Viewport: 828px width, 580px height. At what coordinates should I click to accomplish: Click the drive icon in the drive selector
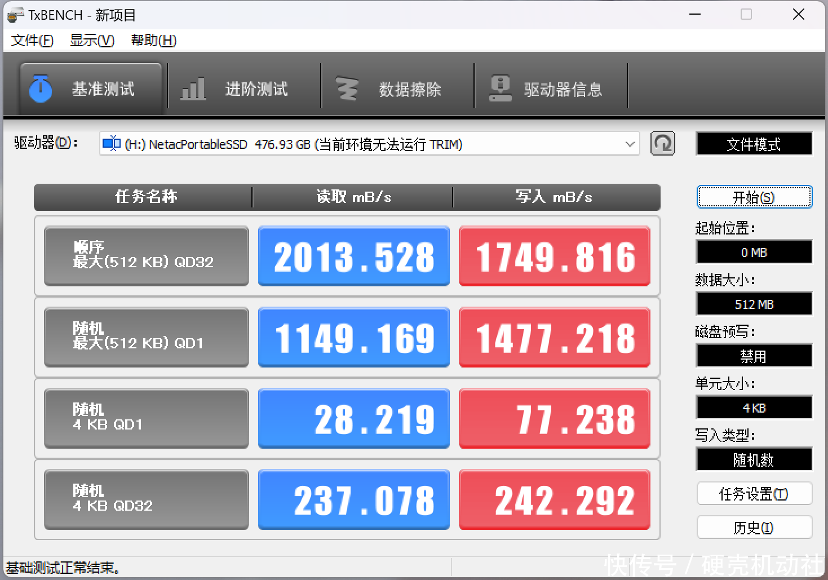(111, 144)
